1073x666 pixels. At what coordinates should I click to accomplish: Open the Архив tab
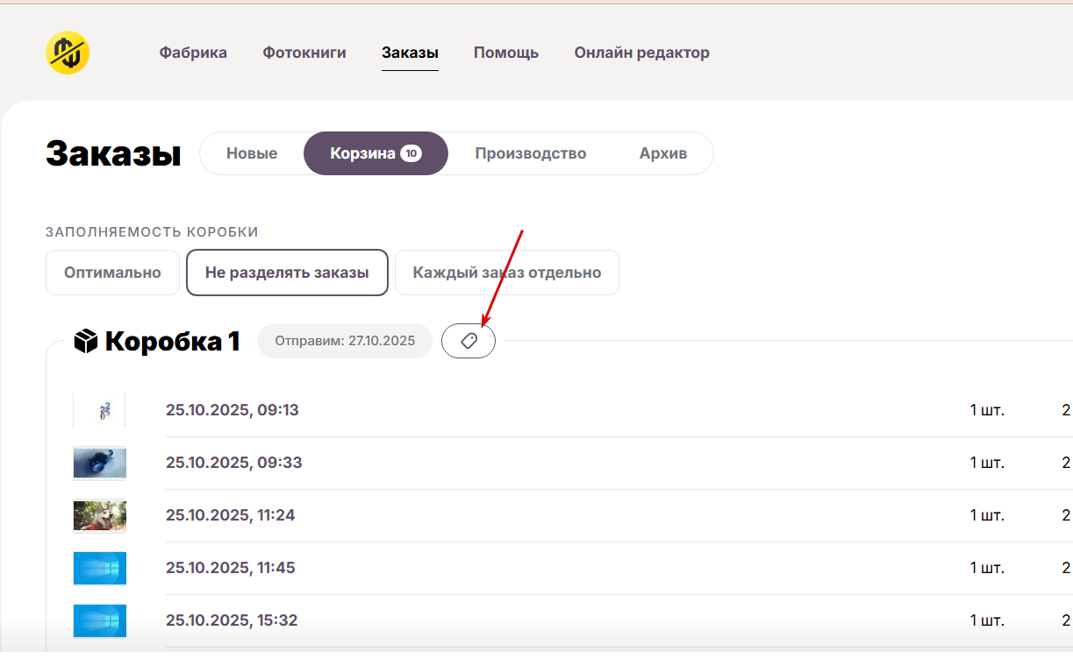coord(663,153)
